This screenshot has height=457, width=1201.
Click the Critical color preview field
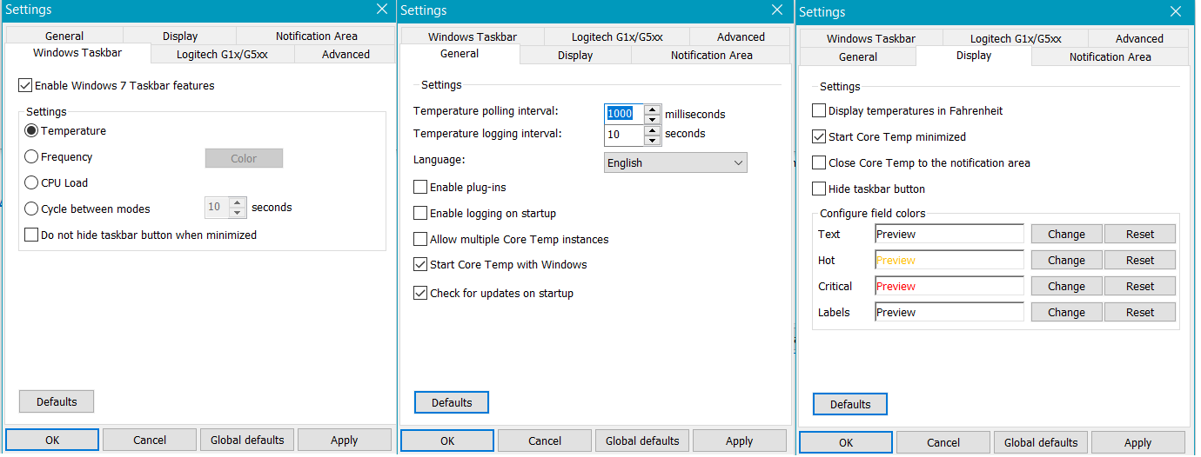tap(949, 286)
